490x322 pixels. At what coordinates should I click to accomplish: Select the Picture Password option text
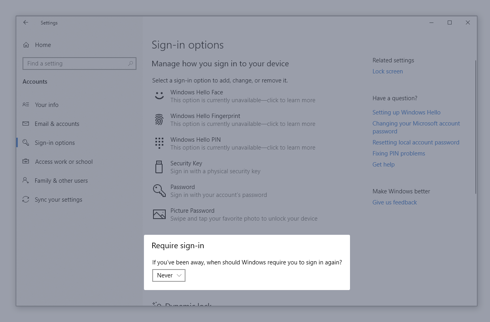192,211
